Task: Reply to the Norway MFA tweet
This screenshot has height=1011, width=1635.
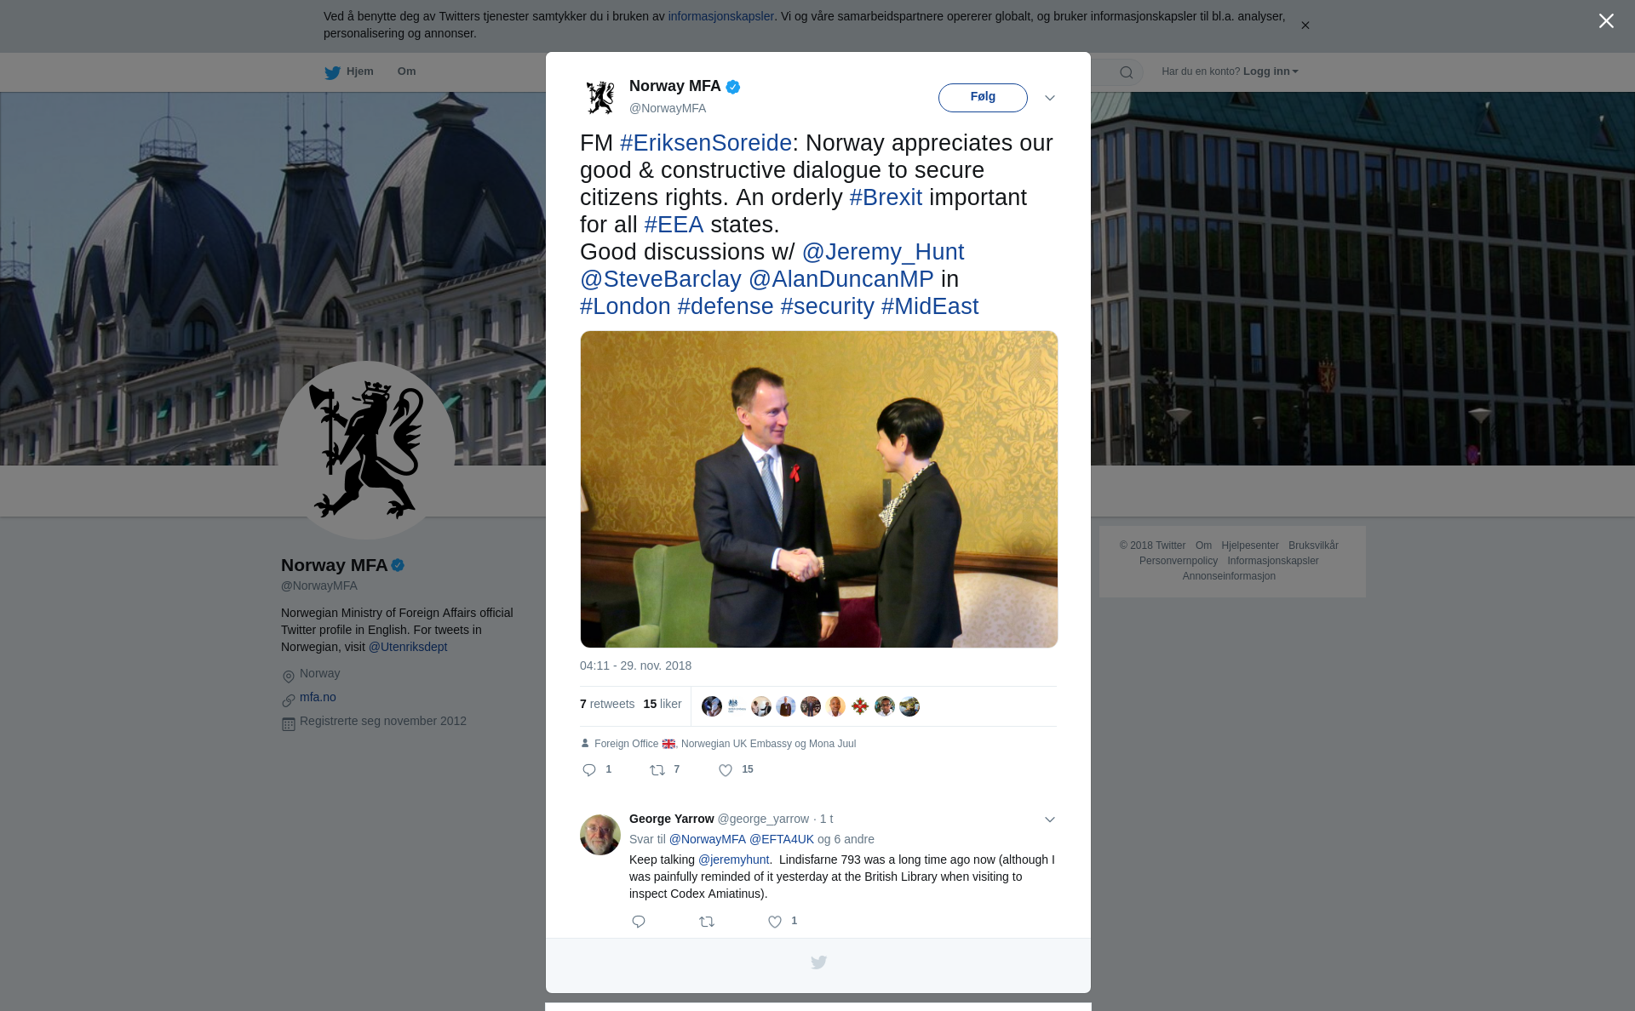Action: pos(589,770)
